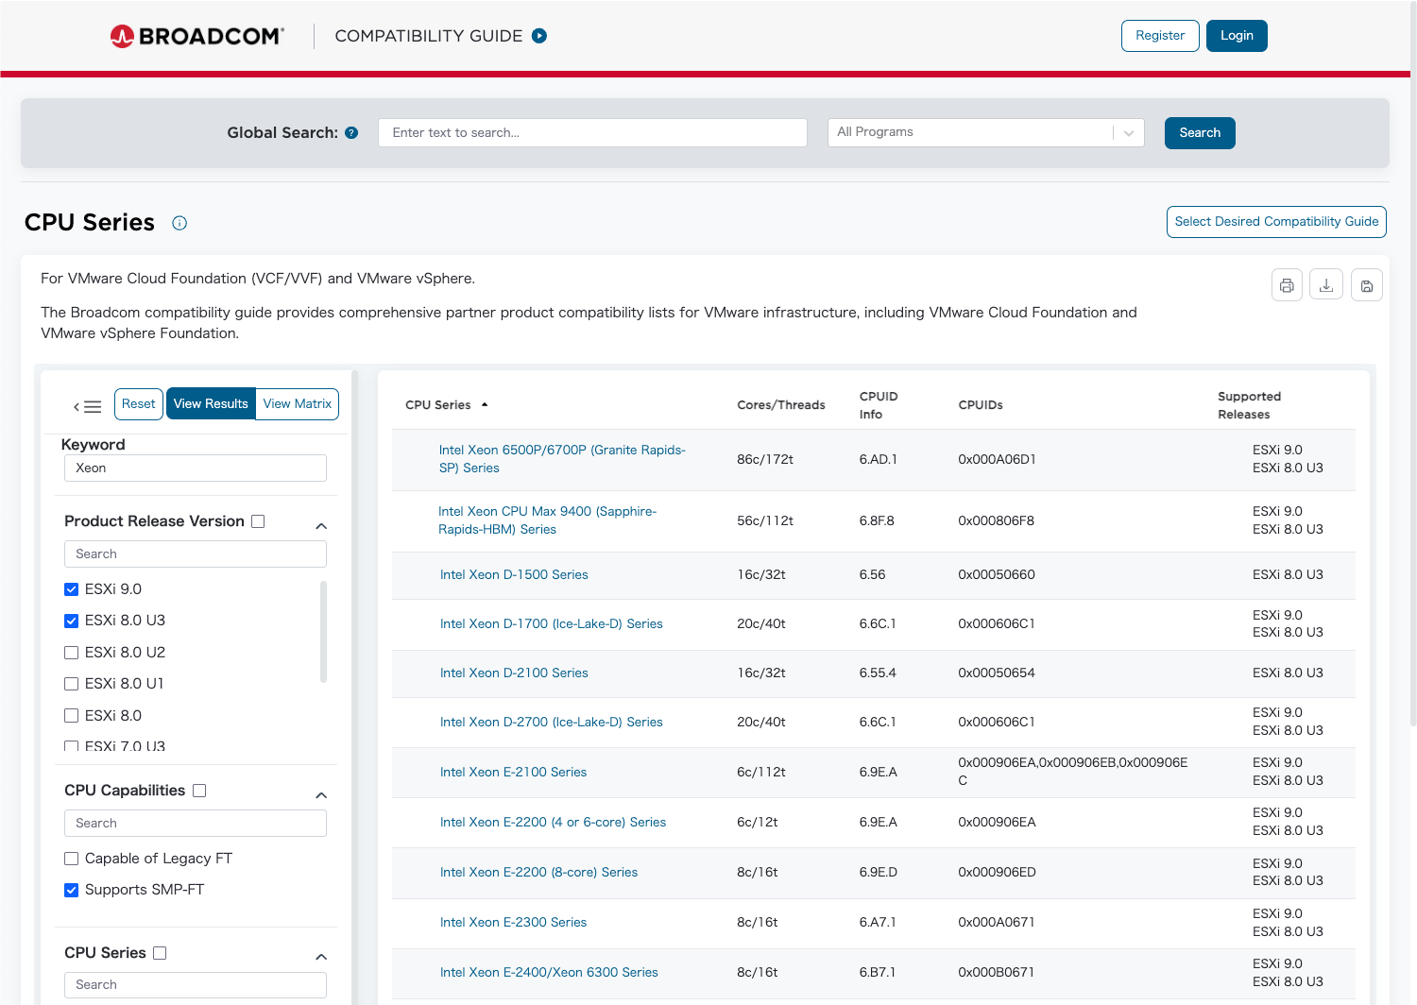This screenshot has height=1005, width=1417.
Task: Collapse the Product Release Version section
Action: point(320,525)
